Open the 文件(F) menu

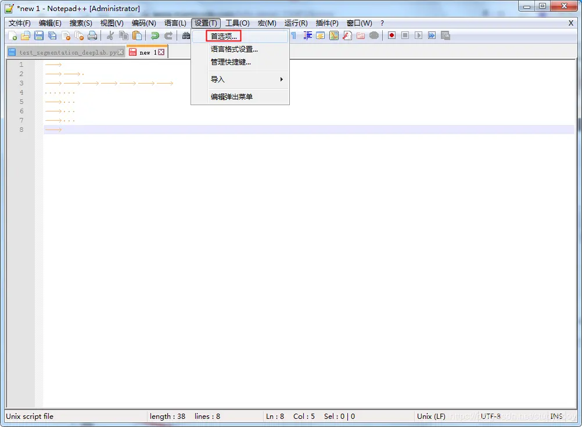pyautogui.click(x=20, y=23)
